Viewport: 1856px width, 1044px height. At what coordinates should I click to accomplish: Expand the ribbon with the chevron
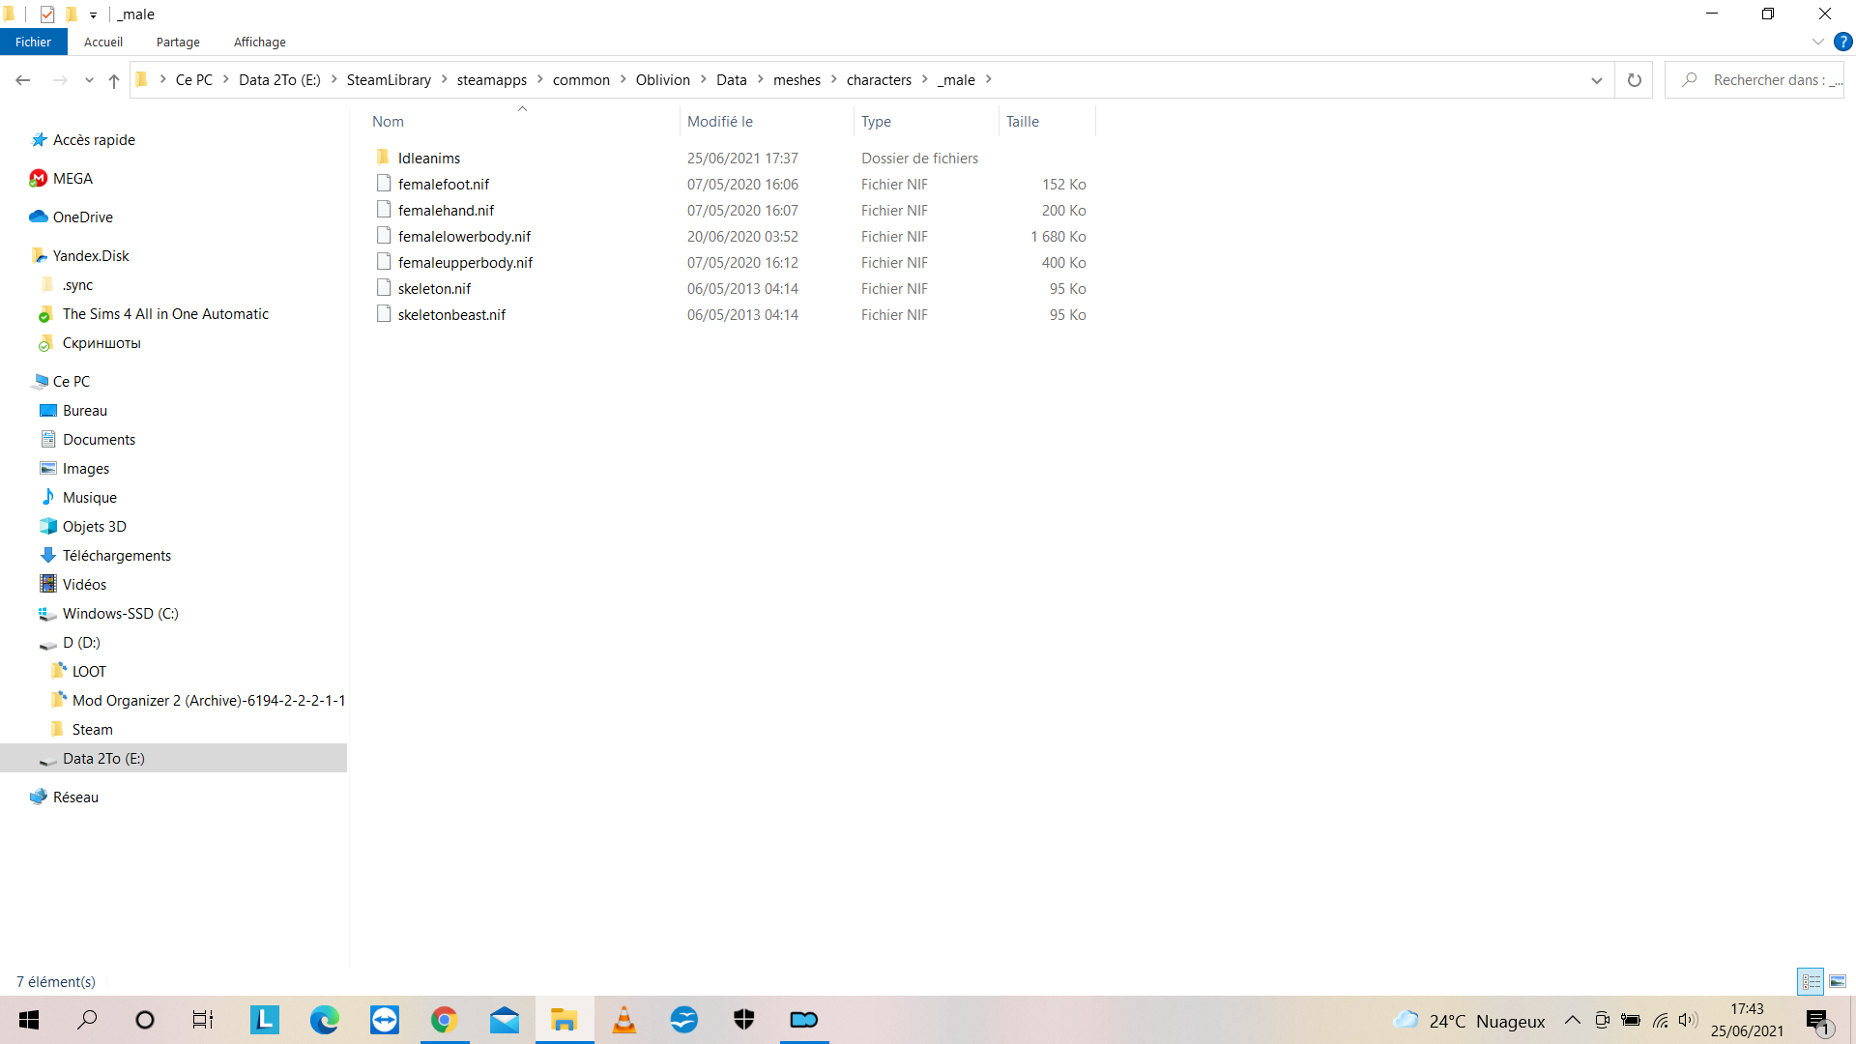[1817, 42]
